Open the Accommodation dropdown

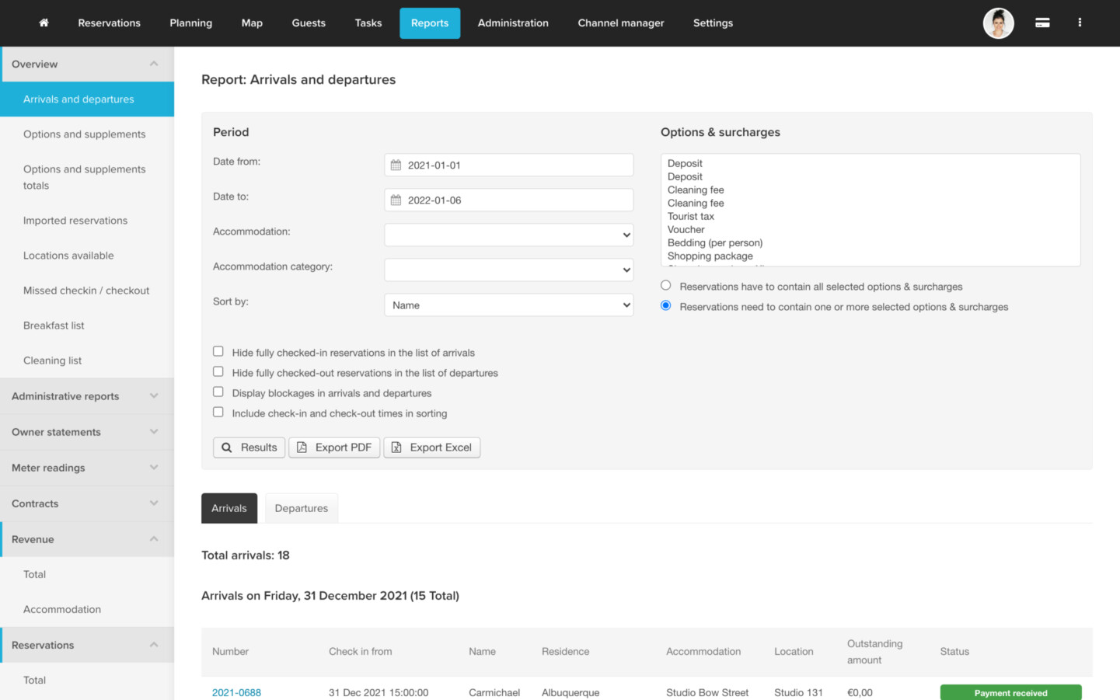pyautogui.click(x=508, y=235)
